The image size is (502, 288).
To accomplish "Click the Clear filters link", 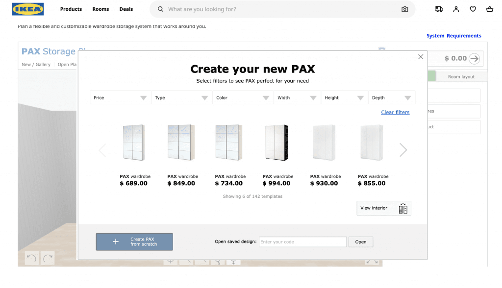I will [395, 112].
